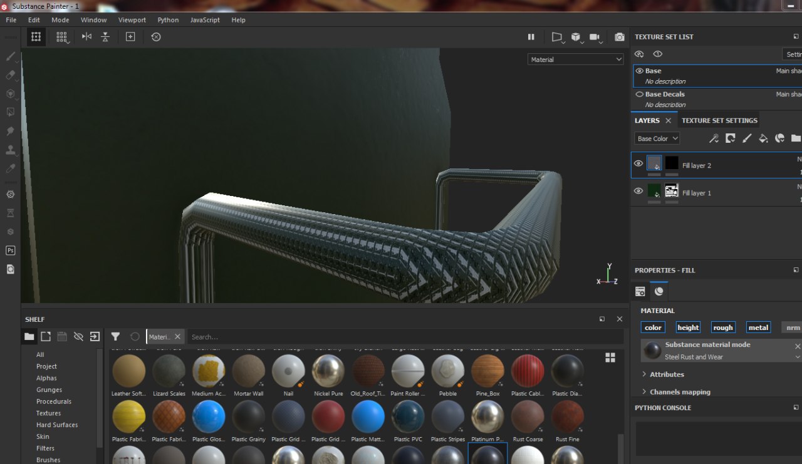Toggle the rough channel button

[x=723, y=327]
